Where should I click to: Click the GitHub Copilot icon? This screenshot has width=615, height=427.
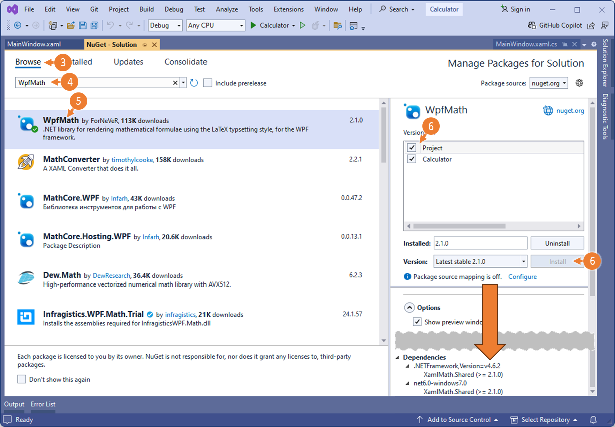point(532,25)
